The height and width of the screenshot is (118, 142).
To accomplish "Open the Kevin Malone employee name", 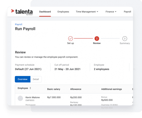I will 33,97.
